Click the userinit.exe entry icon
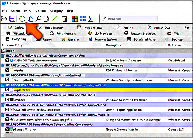Screen dimensions: 193x138 point(12,109)
